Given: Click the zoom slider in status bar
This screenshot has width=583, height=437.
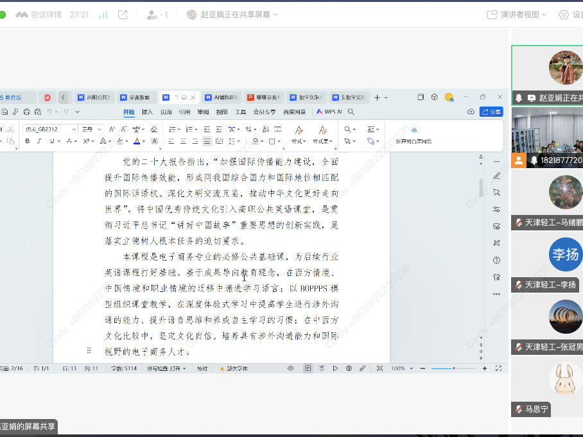Looking at the screenshot, I should [x=453, y=368].
